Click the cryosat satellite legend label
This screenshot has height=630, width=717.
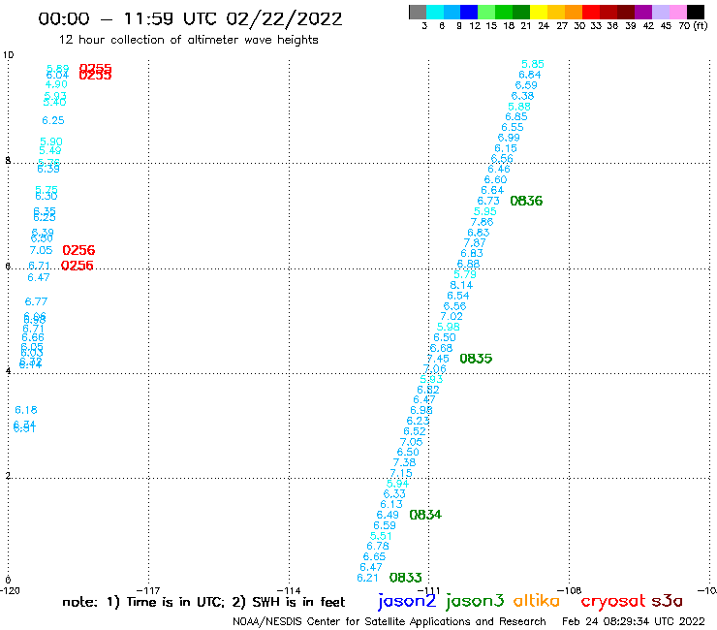(612, 601)
